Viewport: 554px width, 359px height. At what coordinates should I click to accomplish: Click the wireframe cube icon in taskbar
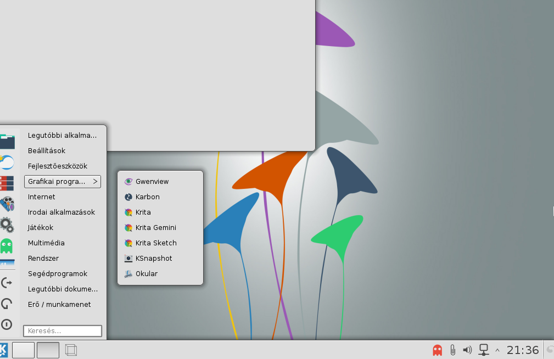coord(71,350)
